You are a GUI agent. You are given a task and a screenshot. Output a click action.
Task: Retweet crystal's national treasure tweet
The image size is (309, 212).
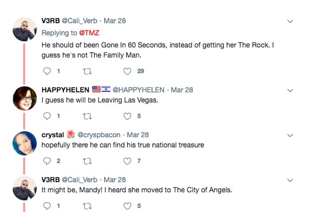point(88,161)
